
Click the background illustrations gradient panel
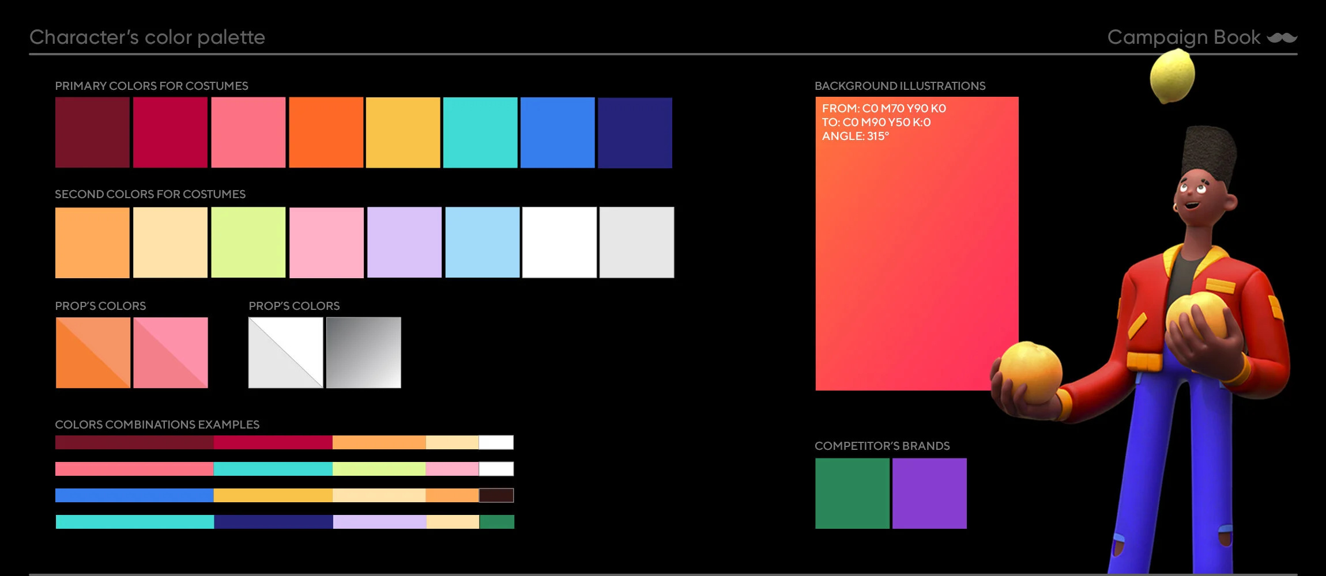click(917, 244)
